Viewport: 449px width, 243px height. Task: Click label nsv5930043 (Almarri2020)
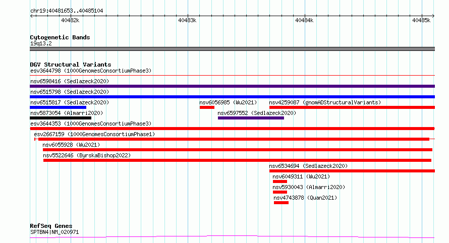point(309,187)
